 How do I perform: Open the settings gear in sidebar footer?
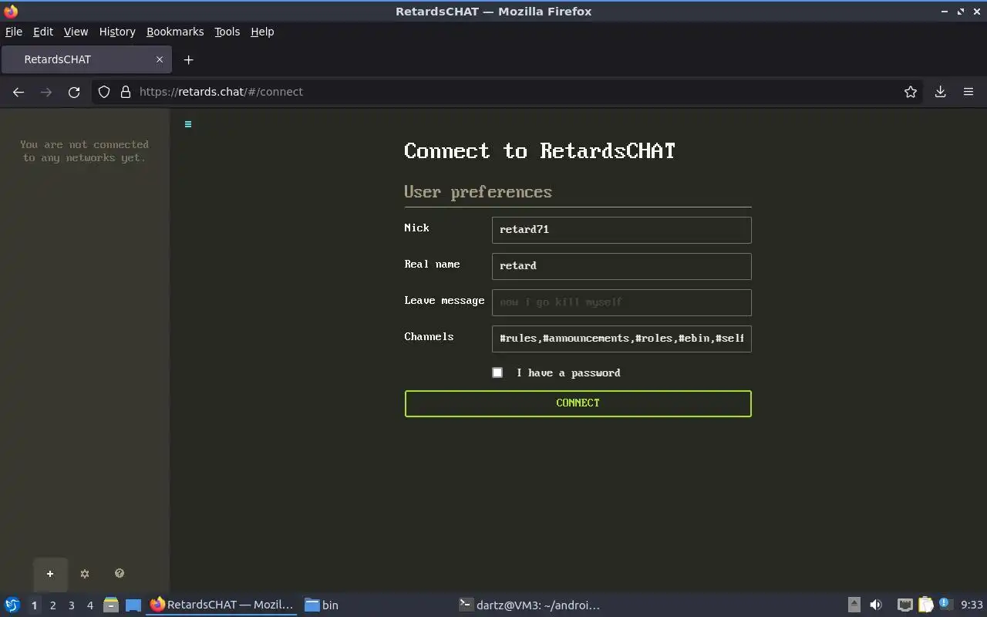[x=85, y=574]
